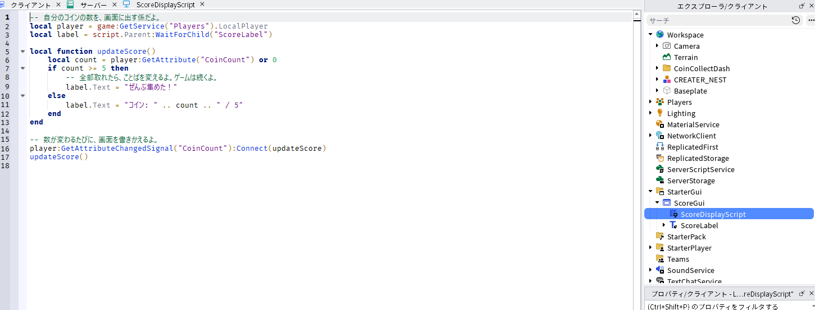The width and height of the screenshot is (815, 310).
Task: Open Explorer more options ellipsis
Action: [811, 20]
